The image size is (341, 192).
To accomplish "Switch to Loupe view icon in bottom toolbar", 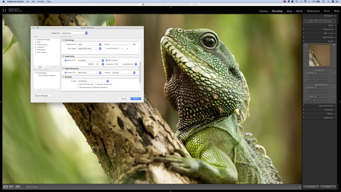I will [x=5, y=187].
